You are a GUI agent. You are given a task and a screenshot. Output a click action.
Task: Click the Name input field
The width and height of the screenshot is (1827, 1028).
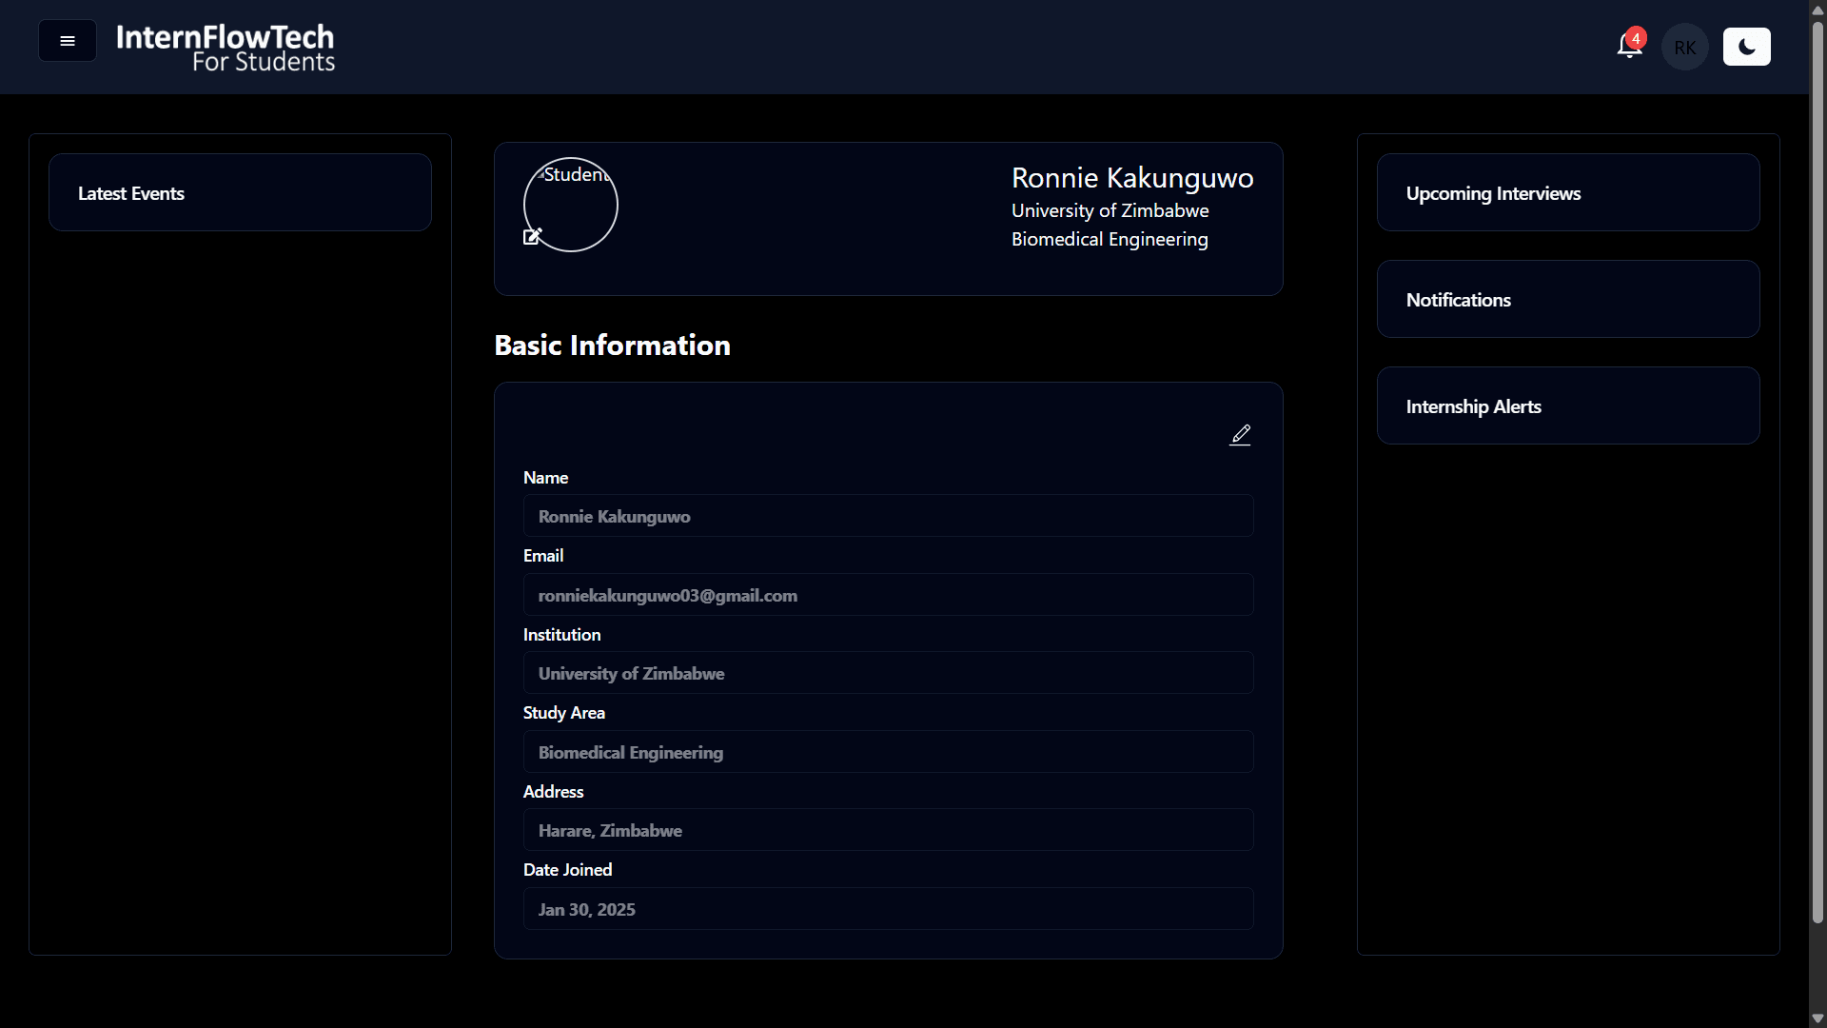tap(888, 516)
